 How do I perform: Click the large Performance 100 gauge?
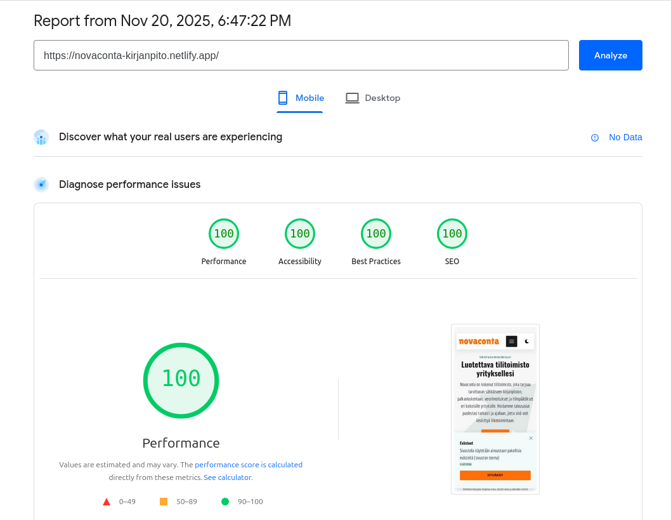click(181, 380)
